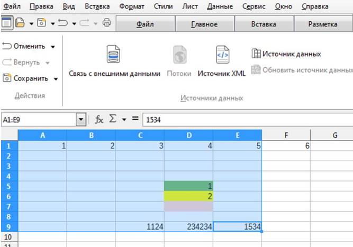The width and height of the screenshot is (353, 247).
Task: Select column E header
Action: click(237, 135)
